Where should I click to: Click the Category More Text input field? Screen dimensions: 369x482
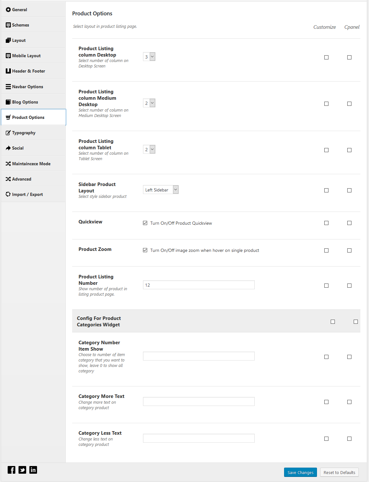click(199, 401)
